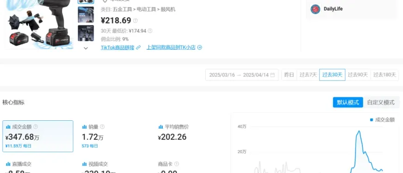Select the top partially visible product thumbnail

coord(86,1)
